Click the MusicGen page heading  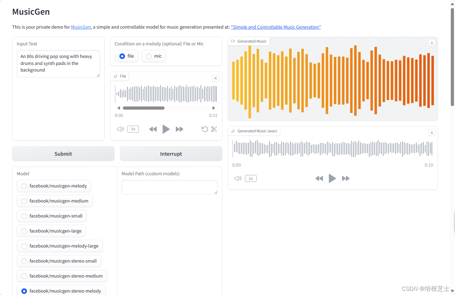pos(31,12)
